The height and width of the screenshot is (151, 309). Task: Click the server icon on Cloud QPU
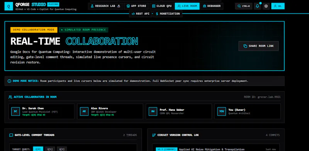coord(153,6)
